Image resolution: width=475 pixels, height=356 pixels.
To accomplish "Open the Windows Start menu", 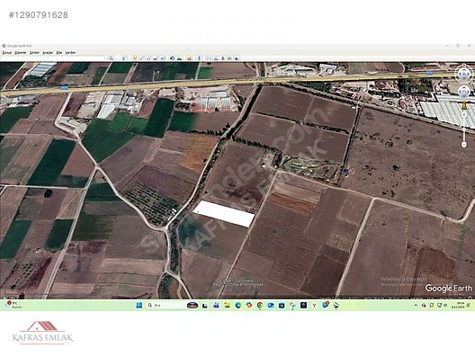I will [x=139, y=305].
